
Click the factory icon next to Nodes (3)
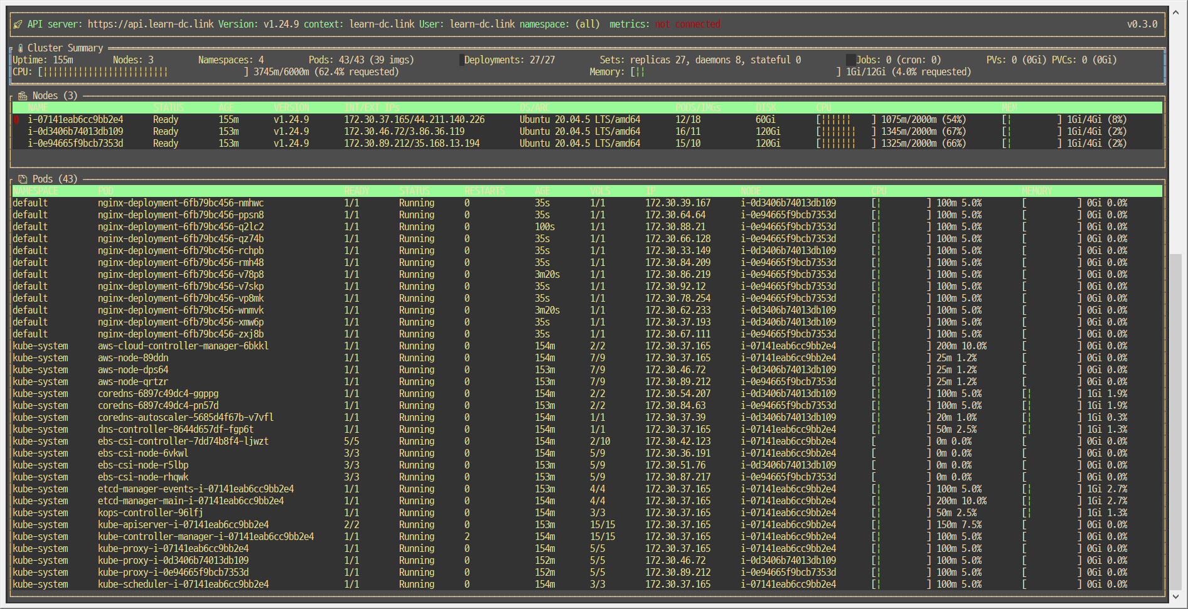pos(23,95)
